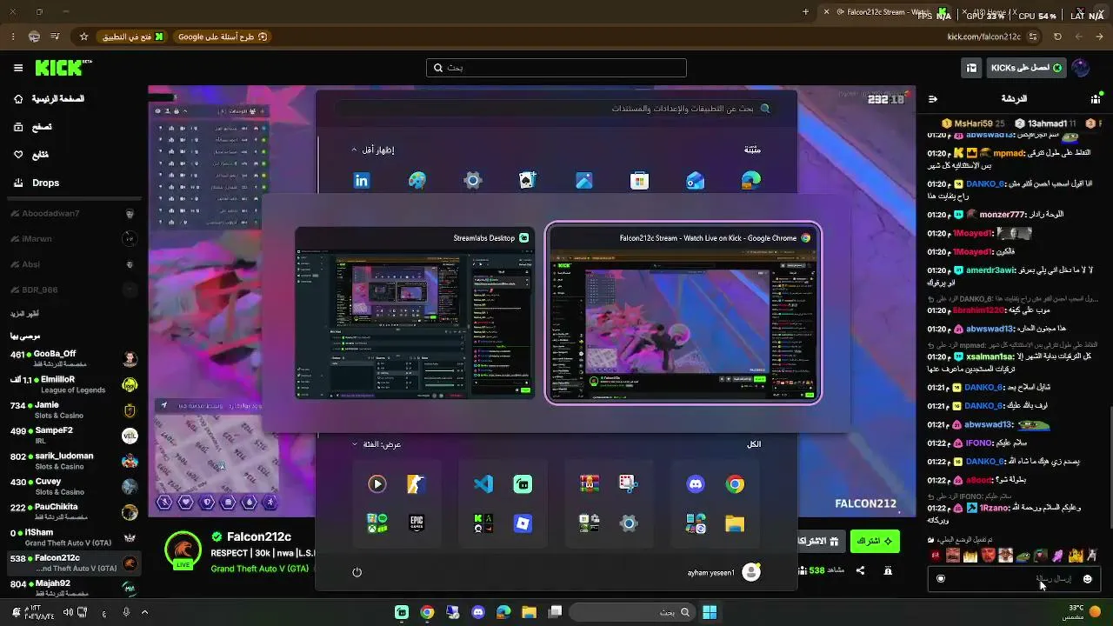Bookmark this page with the star icon
This screenshot has width=1113, height=626.
[83, 37]
